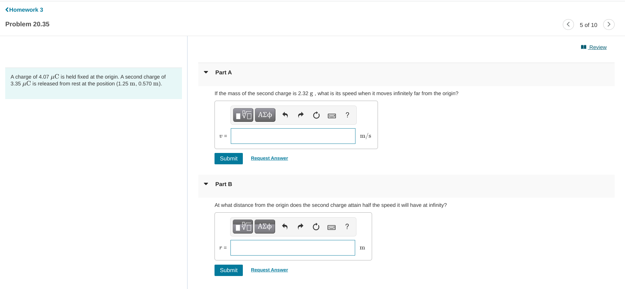Open the Review link
Viewport: 625px width, 289px height.
click(598, 47)
